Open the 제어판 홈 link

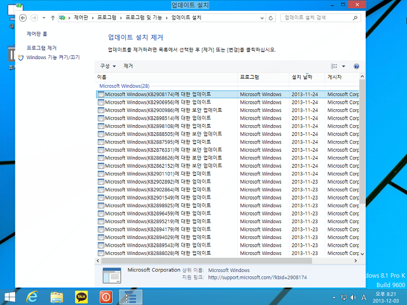click(37, 34)
